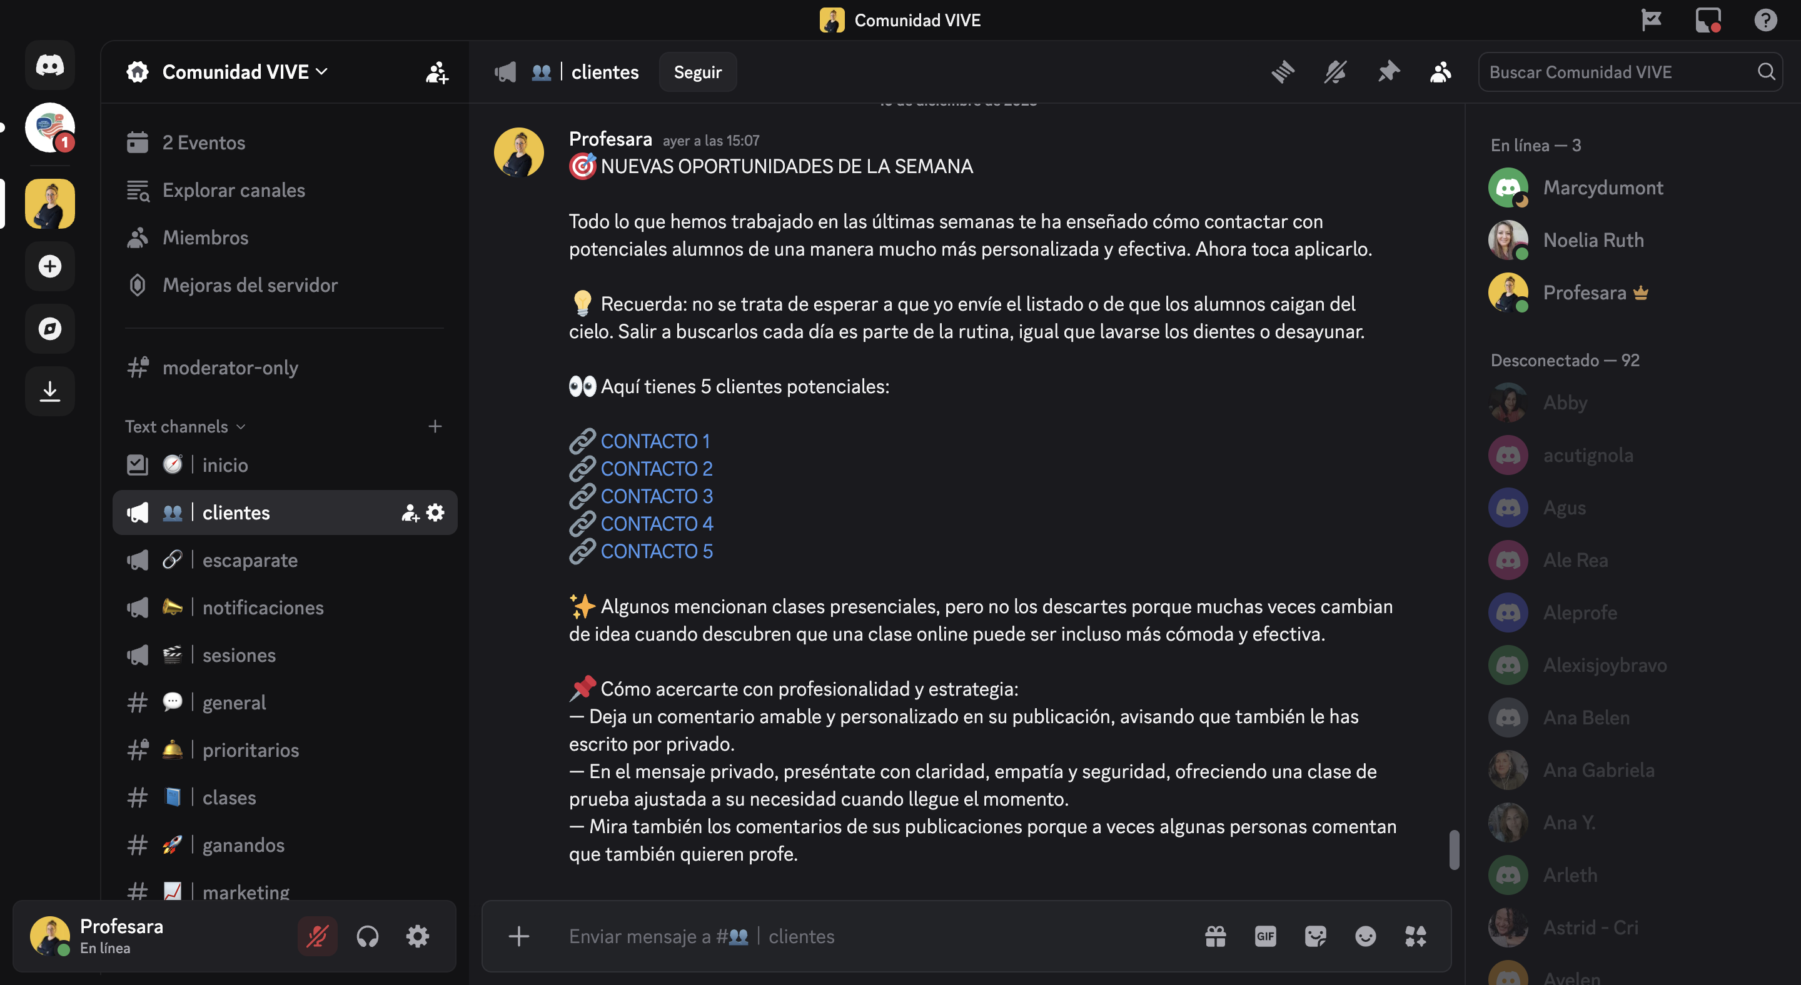1801x985 pixels.
Task: Open the sticker picker
Action: [1315, 936]
